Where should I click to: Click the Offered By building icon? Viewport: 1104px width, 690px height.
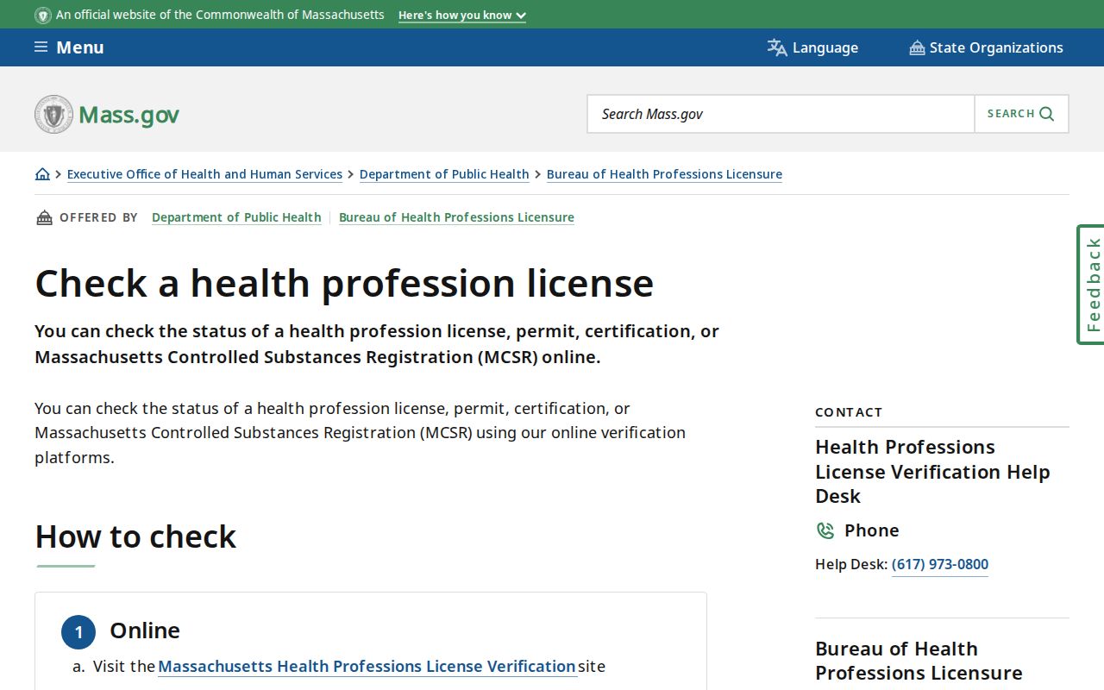44,217
